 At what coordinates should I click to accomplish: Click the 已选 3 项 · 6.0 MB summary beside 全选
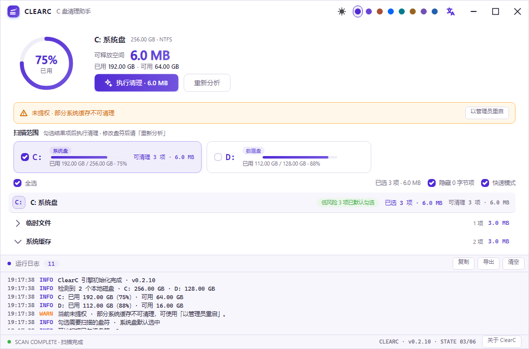tap(398, 183)
